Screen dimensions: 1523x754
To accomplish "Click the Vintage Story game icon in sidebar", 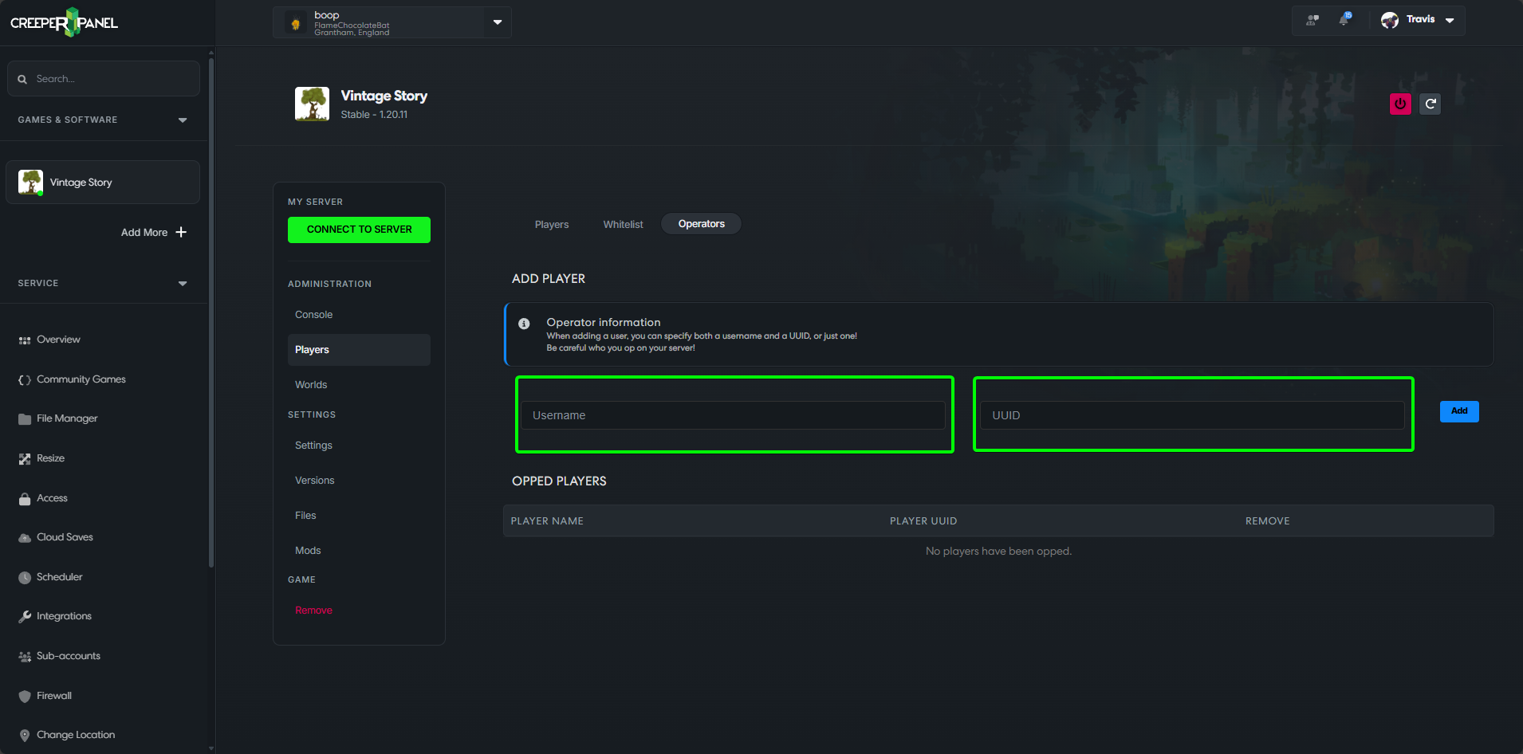I will pyautogui.click(x=30, y=182).
